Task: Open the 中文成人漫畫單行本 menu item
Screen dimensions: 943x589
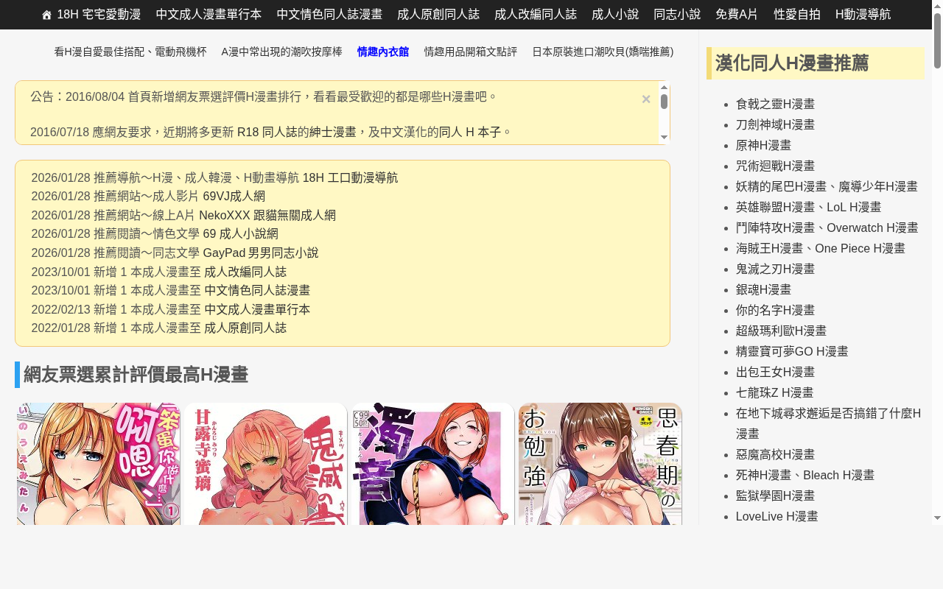Action: click(208, 15)
